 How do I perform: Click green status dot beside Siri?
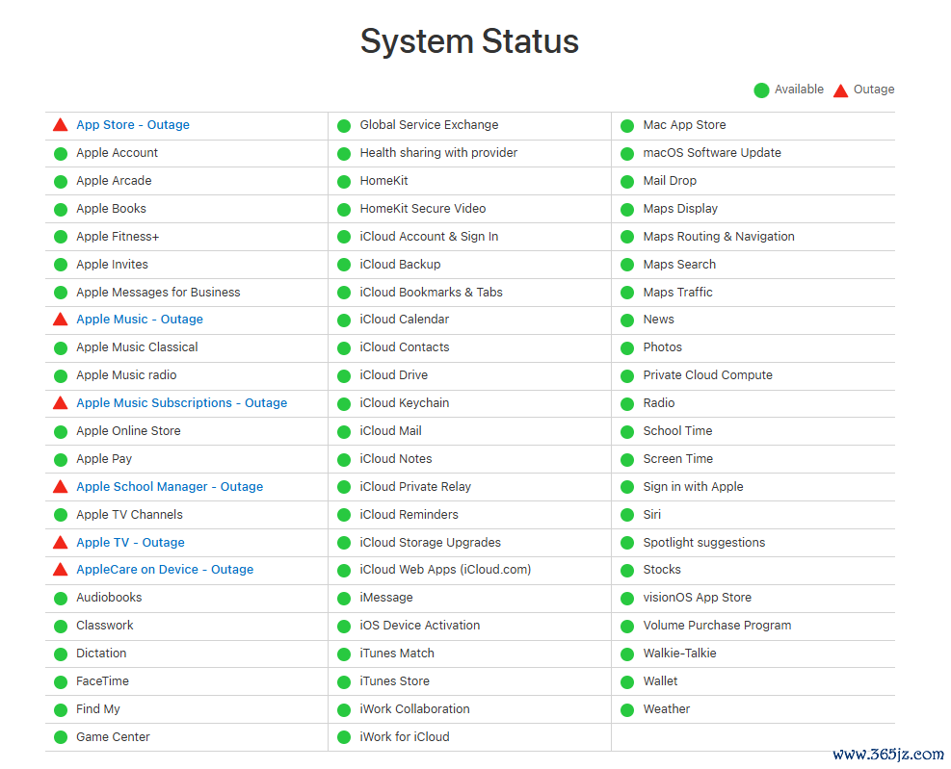627,516
